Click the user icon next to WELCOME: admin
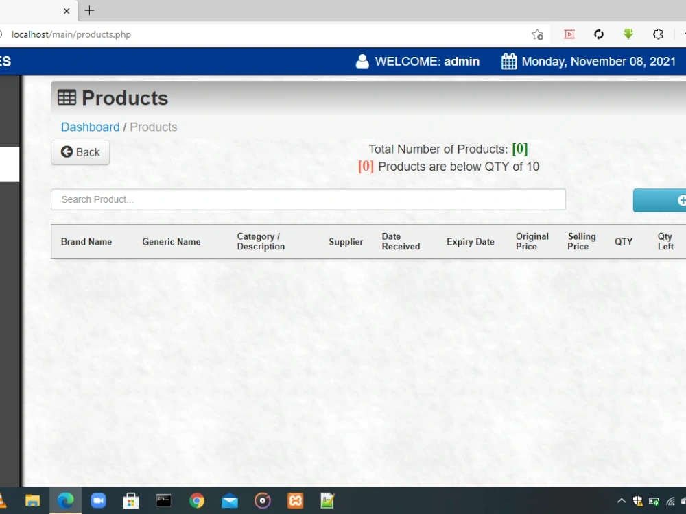The image size is (686, 514). click(362, 61)
